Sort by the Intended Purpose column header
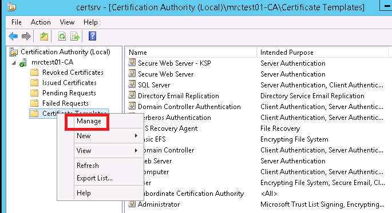 [323, 53]
